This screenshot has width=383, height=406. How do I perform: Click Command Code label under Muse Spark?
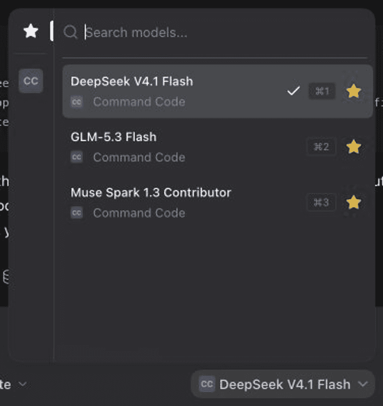click(139, 213)
